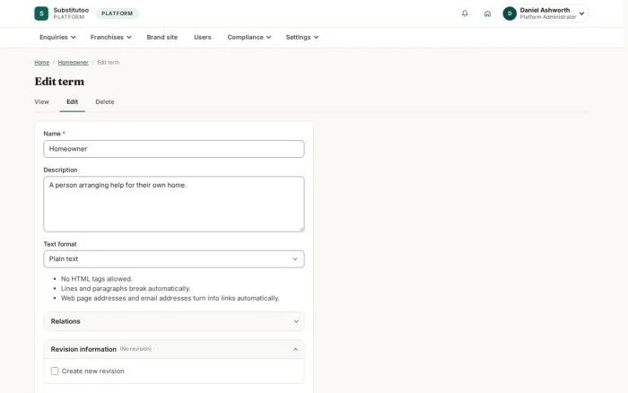Screen dimensions: 628x393
Task: Click the Substitutoo logo icon
Action: [41, 13]
